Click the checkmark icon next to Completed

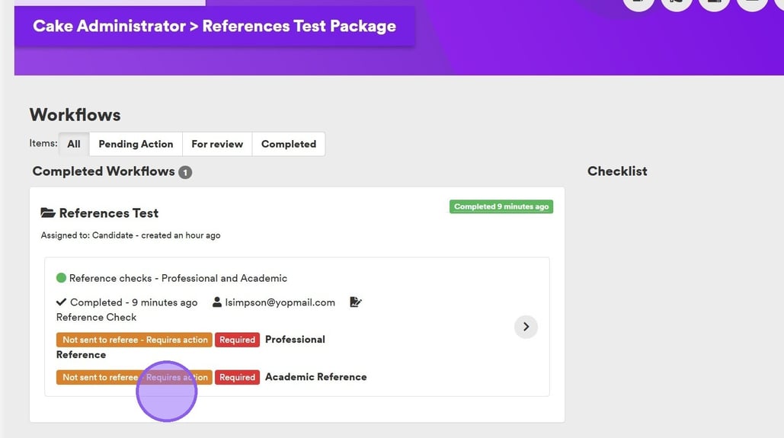(62, 302)
